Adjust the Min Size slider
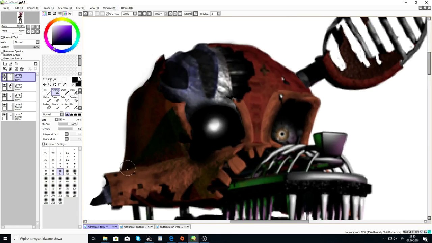The height and width of the screenshot is (243, 432). point(67,124)
